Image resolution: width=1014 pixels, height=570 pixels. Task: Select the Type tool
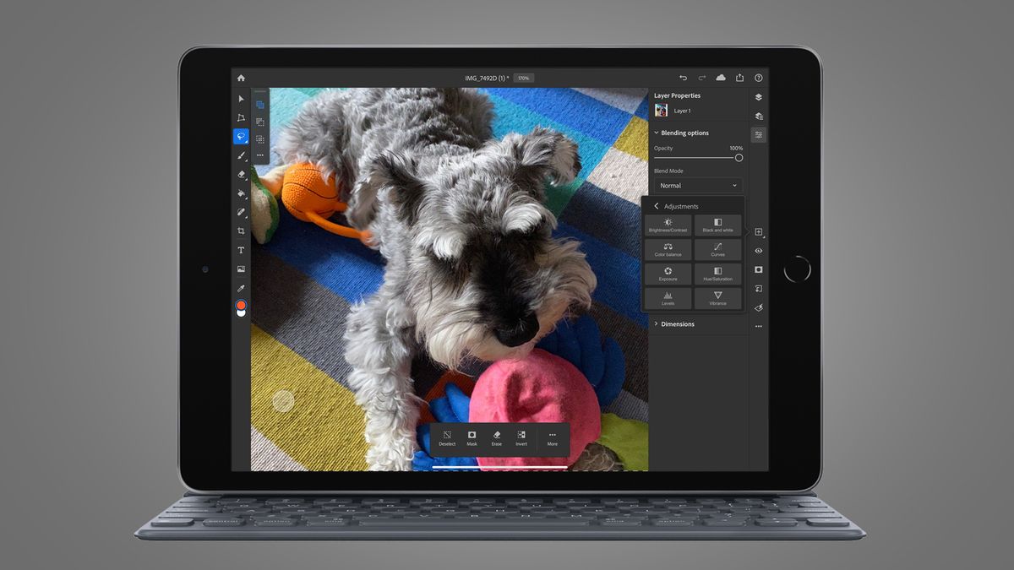coord(241,250)
